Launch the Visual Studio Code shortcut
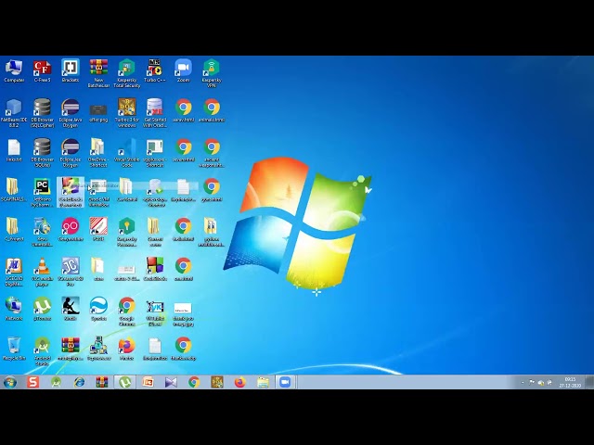This screenshot has height=445, width=594. pos(127,152)
